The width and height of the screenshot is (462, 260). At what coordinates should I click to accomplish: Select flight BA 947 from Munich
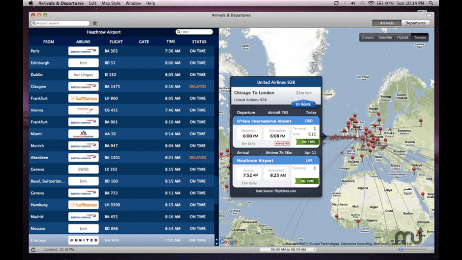(x=122, y=146)
